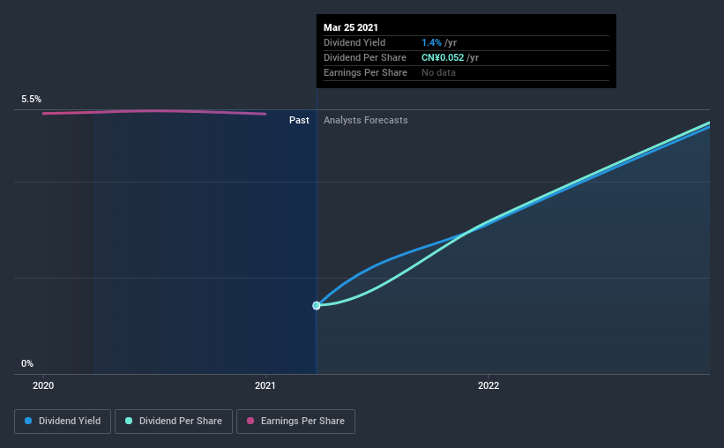Image resolution: width=724 pixels, height=448 pixels.
Task: Click the Analysts Forecasts section label
Action: tap(366, 120)
